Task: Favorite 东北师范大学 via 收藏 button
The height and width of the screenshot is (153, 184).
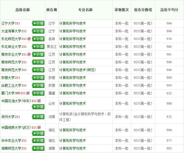Action: [x=38, y=39]
